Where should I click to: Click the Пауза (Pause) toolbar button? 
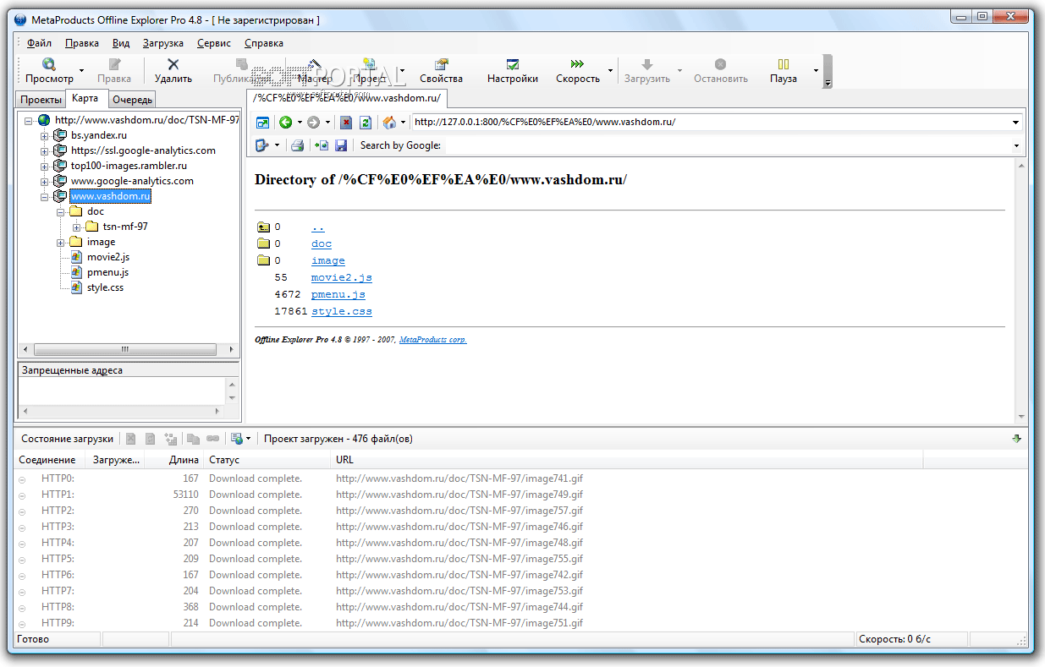[783, 70]
